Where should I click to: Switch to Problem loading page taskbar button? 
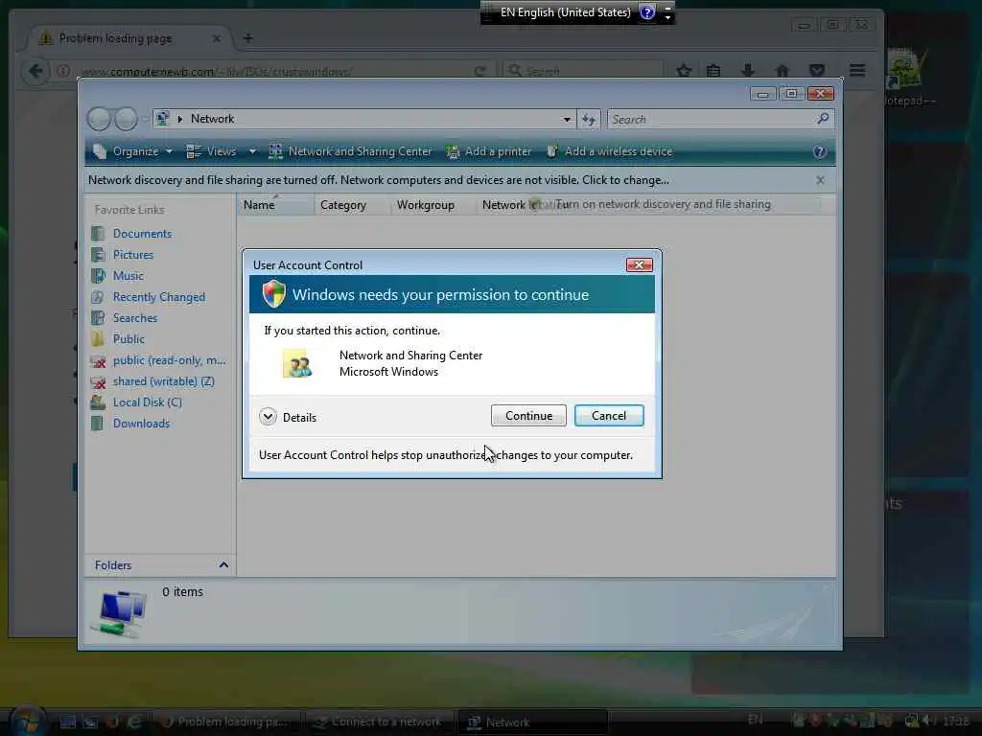coord(226,722)
